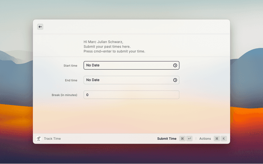This screenshot has height=164, width=263.
Task: Click the K shortcut key icon
Action: [x=224, y=139]
